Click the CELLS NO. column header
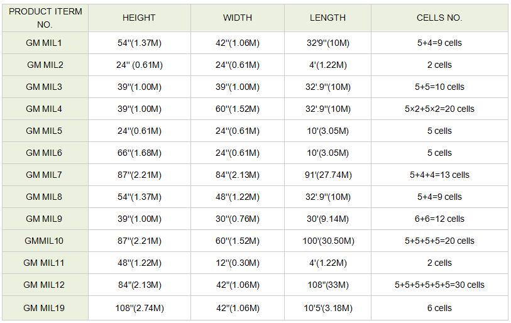The height and width of the screenshot is (323, 511). (439, 18)
